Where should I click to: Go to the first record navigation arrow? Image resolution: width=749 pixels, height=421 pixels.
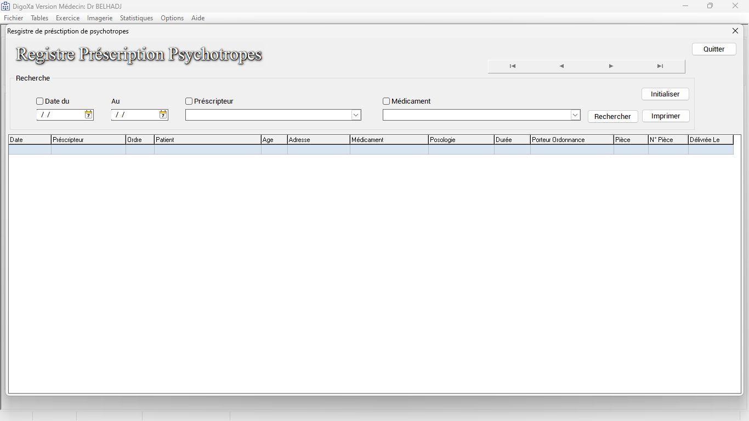click(x=512, y=66)
